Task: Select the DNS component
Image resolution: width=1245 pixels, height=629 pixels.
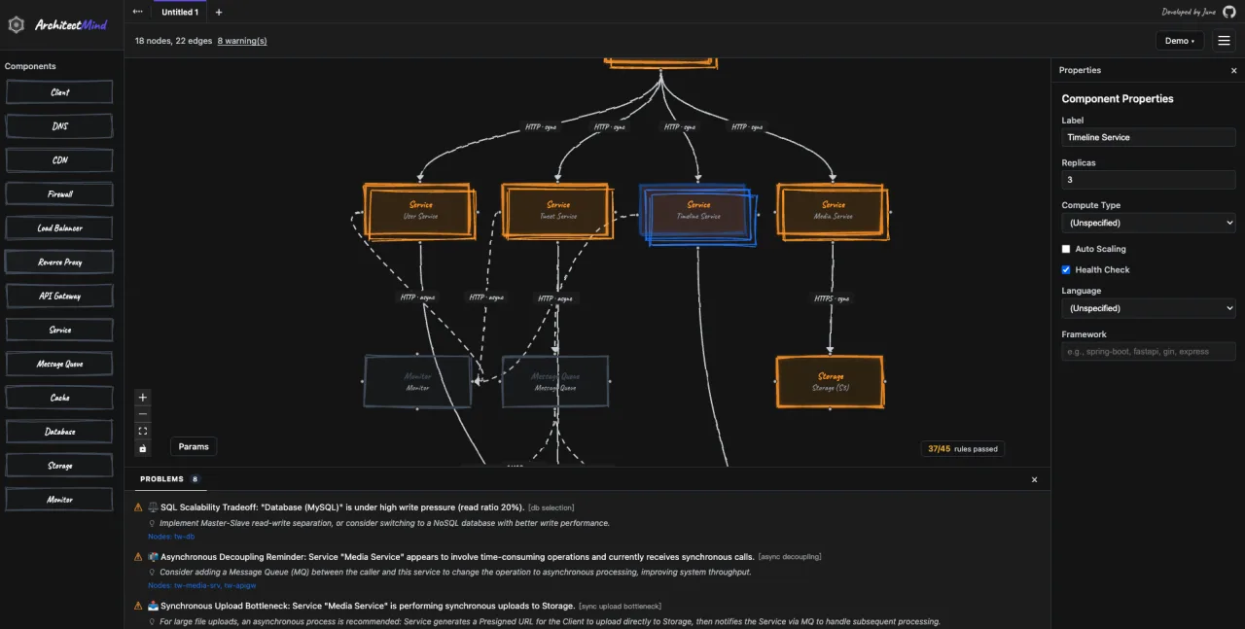Action: (59, 126)
